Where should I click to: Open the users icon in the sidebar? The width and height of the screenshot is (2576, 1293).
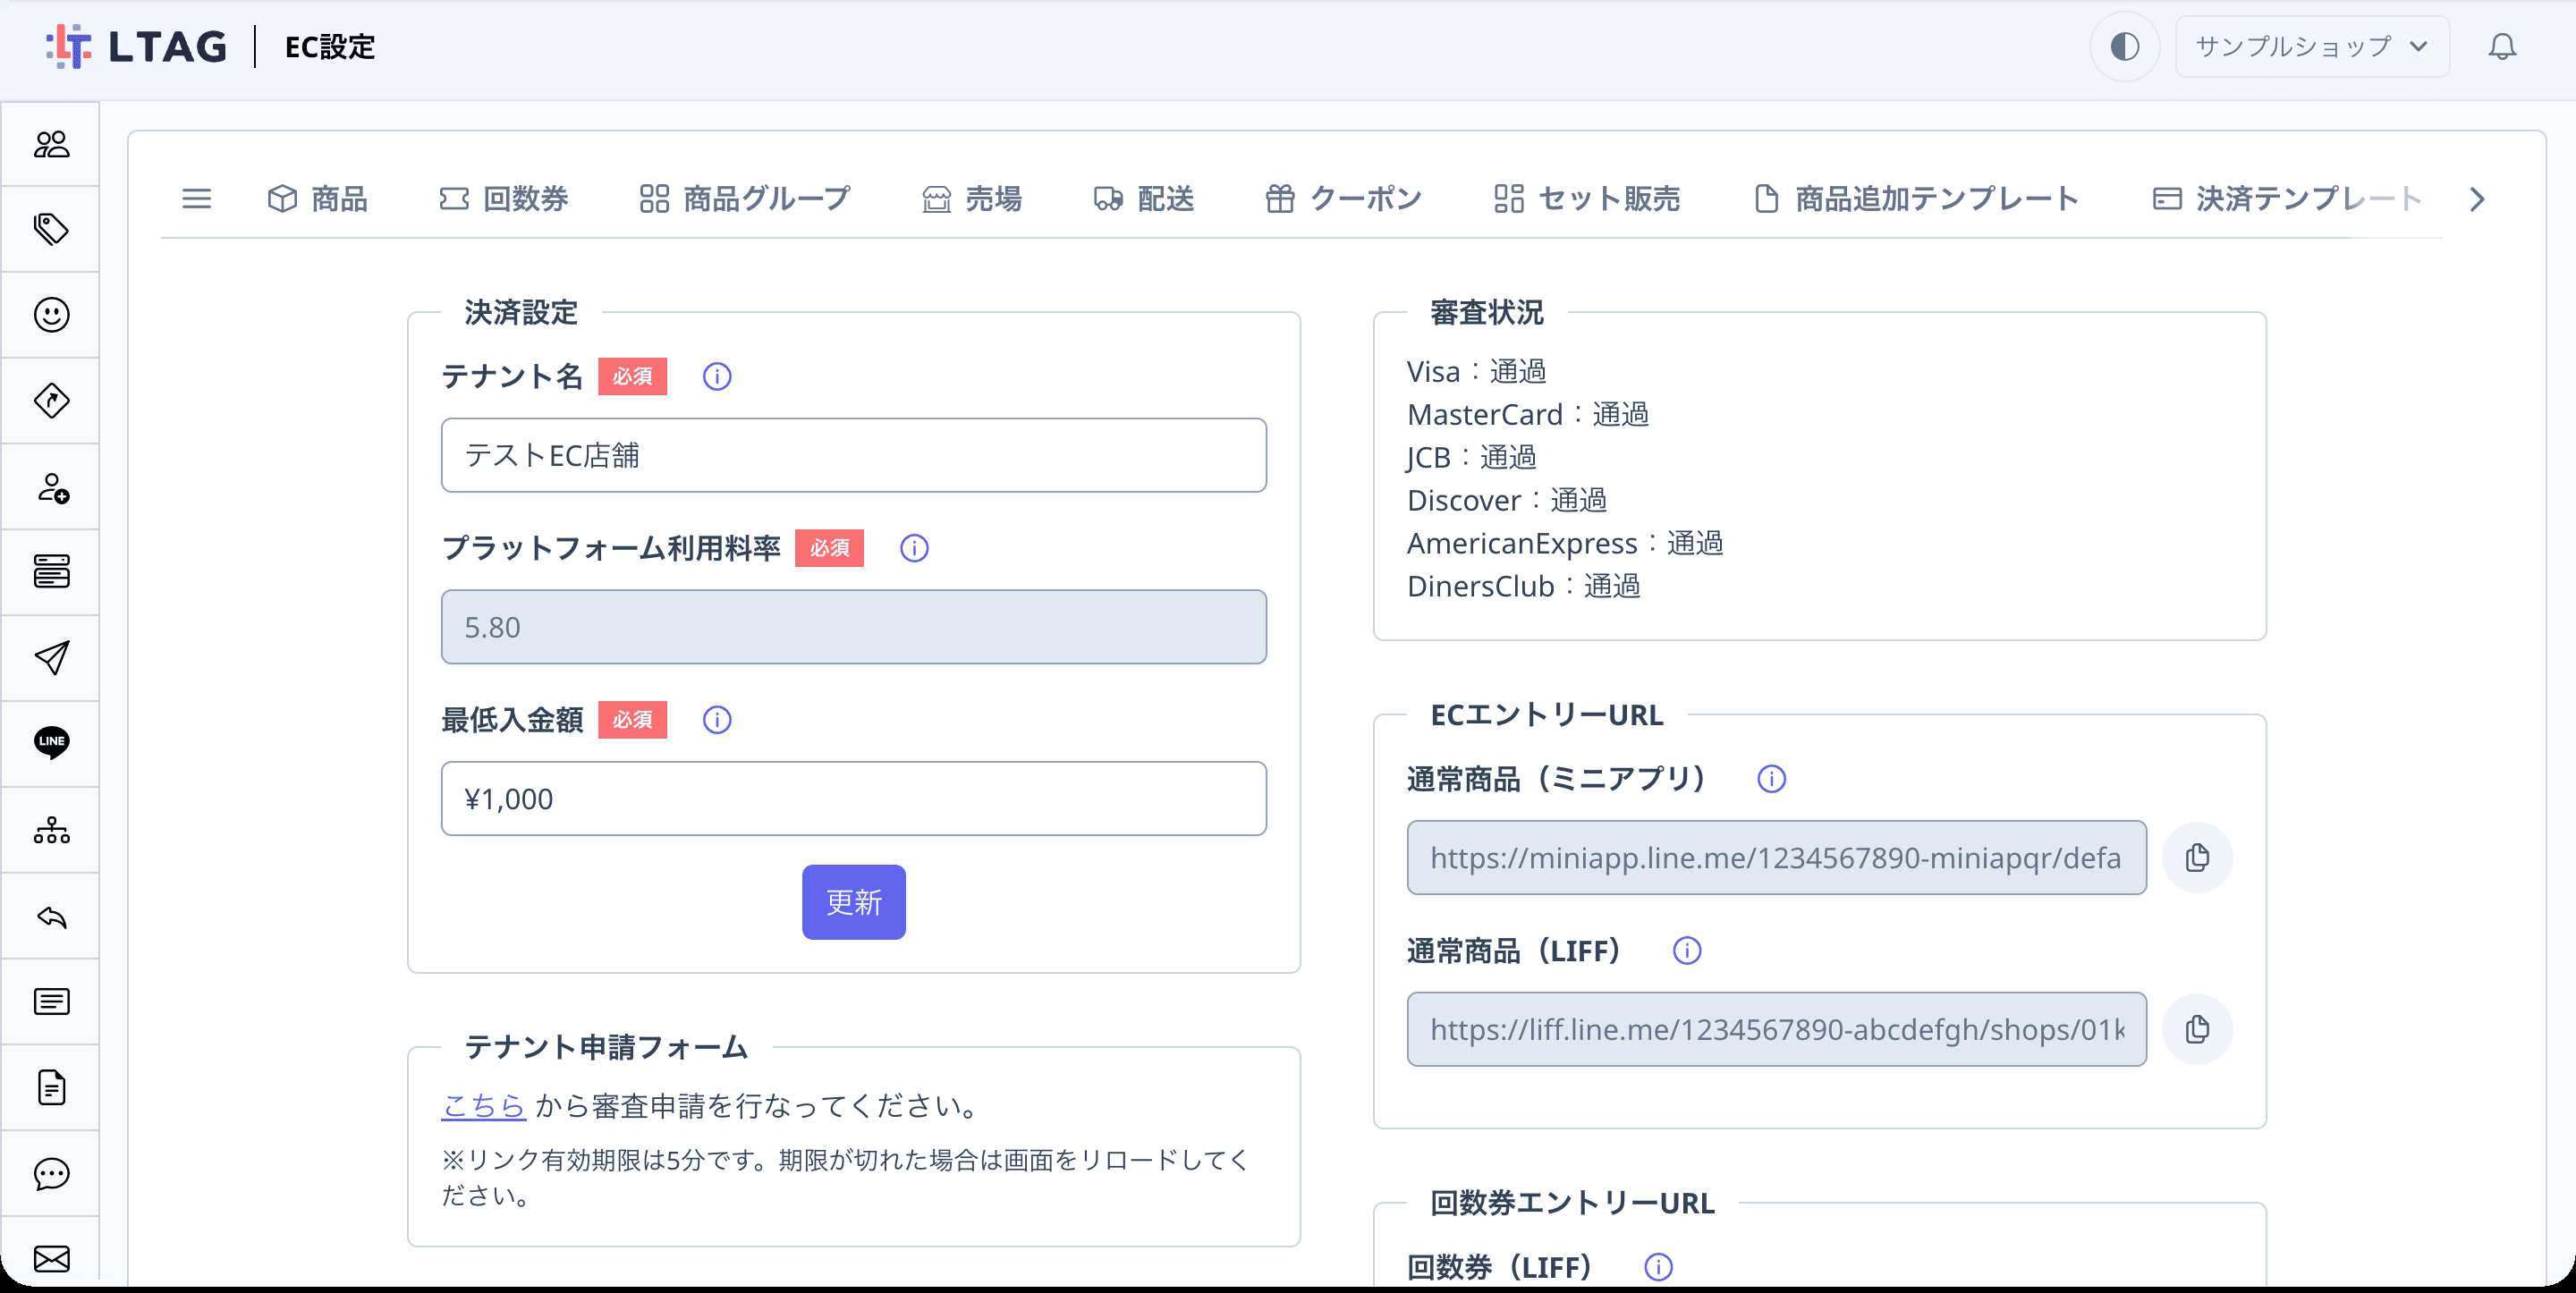51,145
